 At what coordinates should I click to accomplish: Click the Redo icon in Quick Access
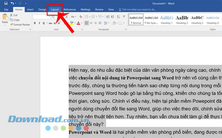coord(20,3)
